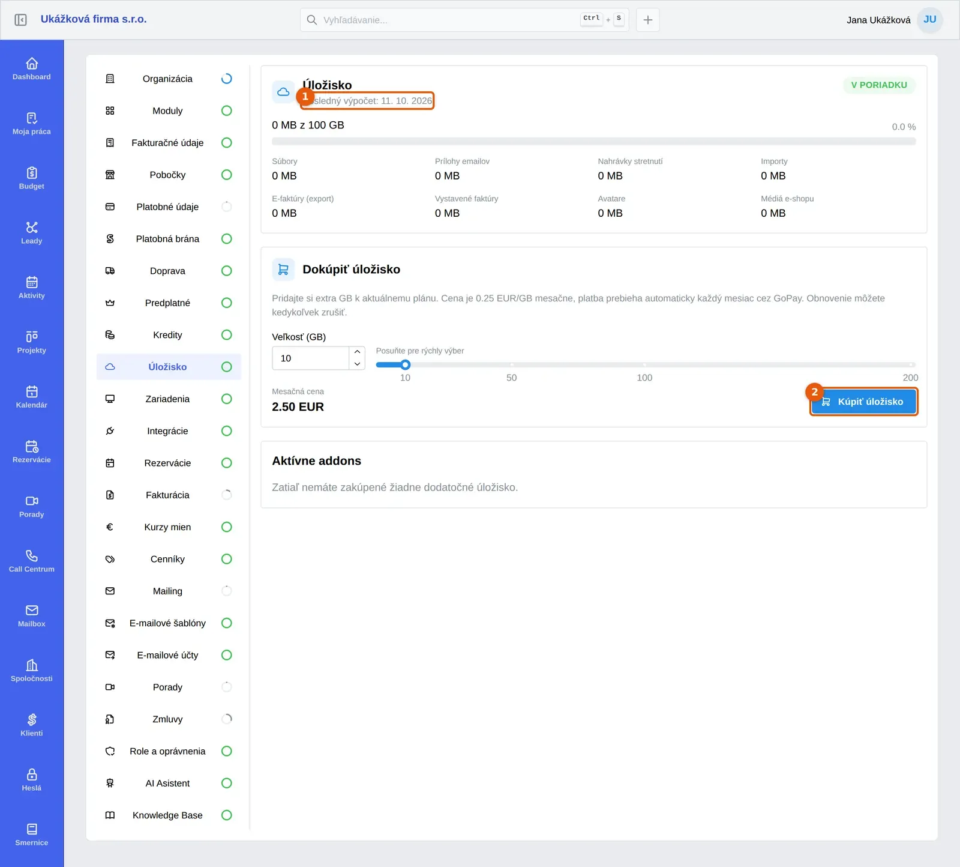Click the Moduly status circle

[227, 110]
